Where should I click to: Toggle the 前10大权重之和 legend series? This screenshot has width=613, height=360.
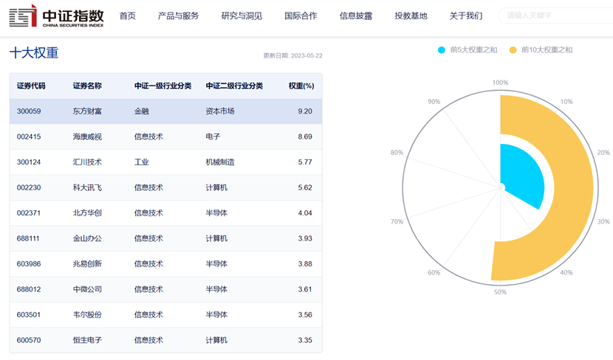tap(541, 50)
